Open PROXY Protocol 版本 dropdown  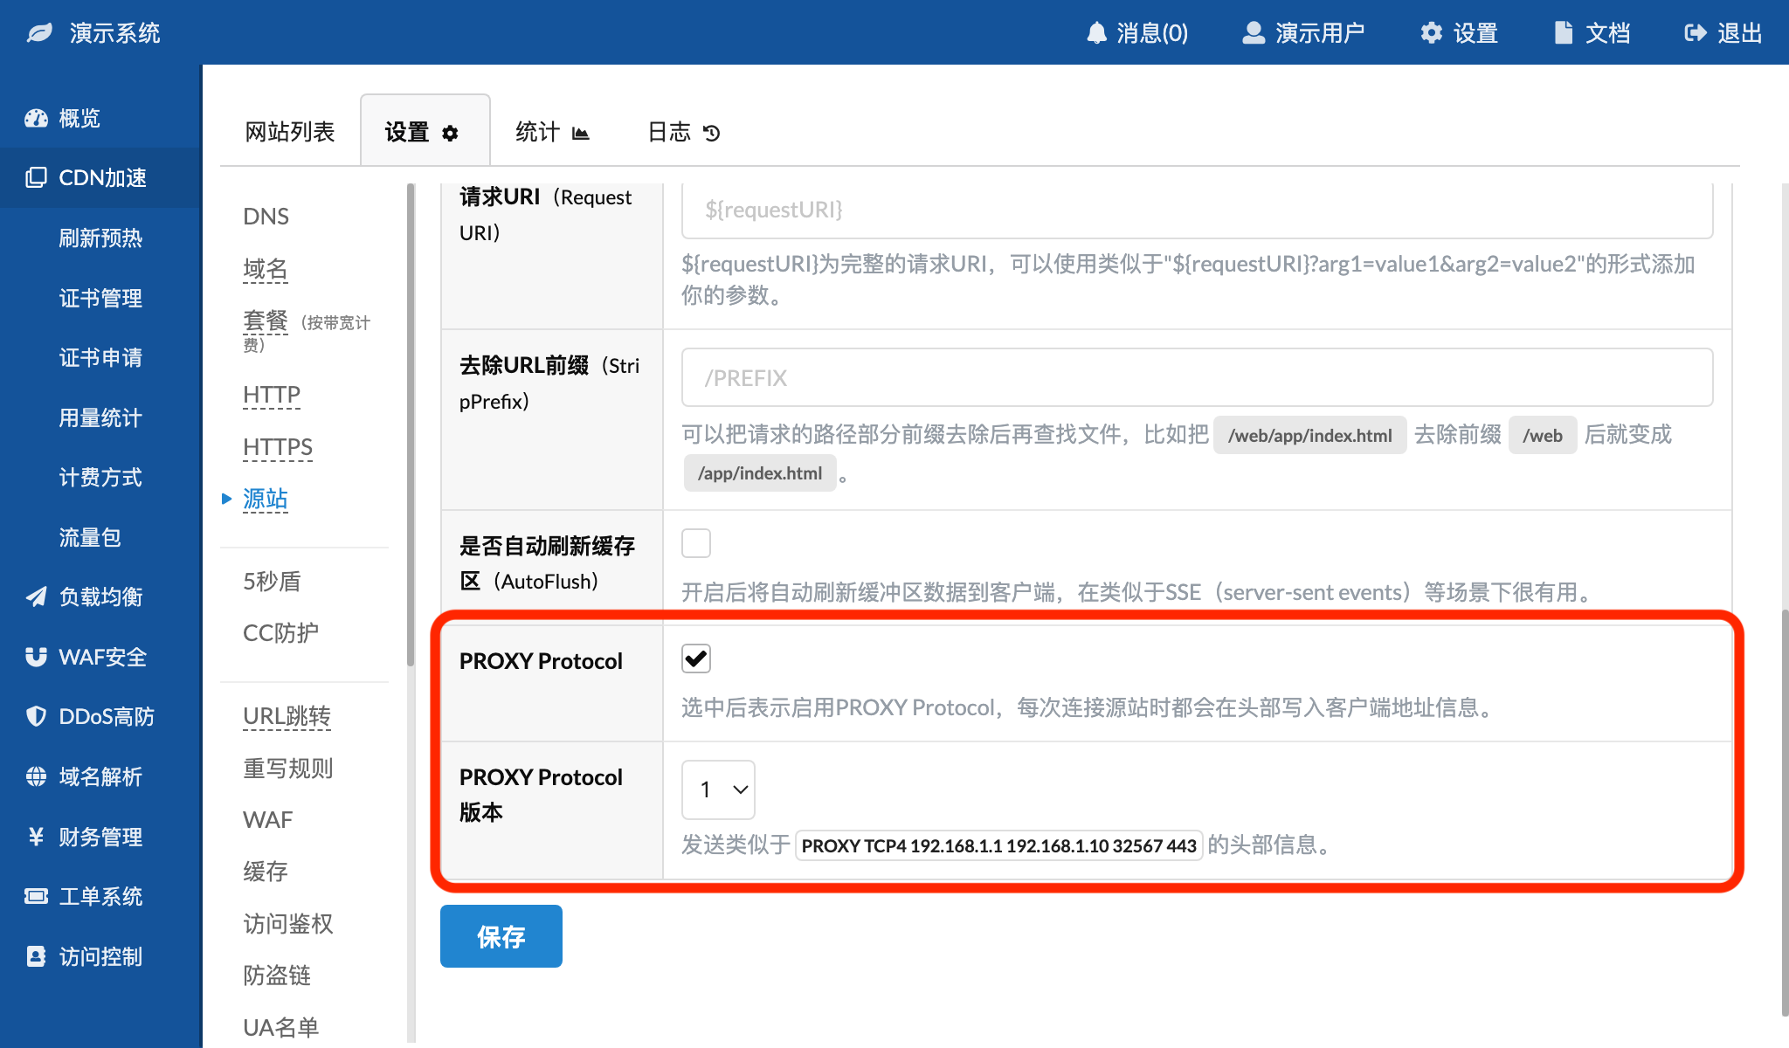(x=718, y=789)
